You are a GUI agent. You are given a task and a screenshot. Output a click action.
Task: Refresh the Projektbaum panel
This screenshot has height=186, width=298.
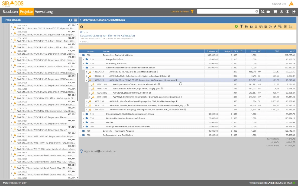click(x=70, y=20)
